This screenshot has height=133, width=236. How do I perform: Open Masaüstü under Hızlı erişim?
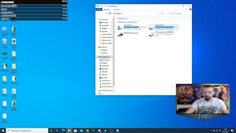(105, 23)
